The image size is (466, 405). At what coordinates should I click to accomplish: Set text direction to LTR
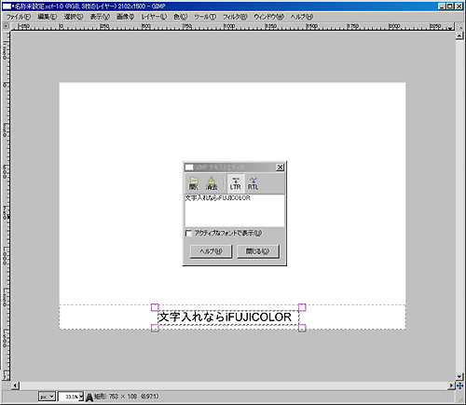click(x=236, y=183)
